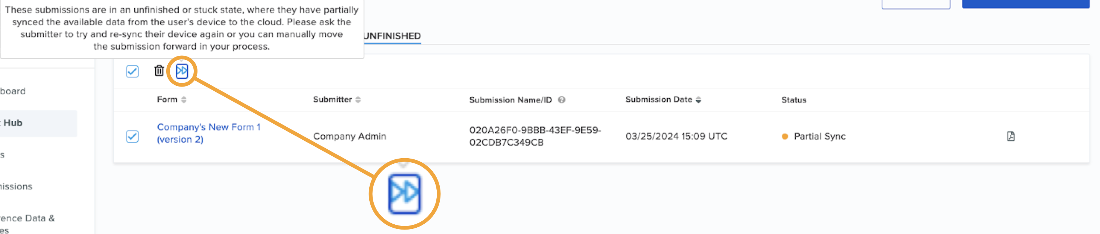Image resolution: width=1100 pixels, height=234 pixels.
Task: Click the white outlined button at top
Action: [916, 4]
